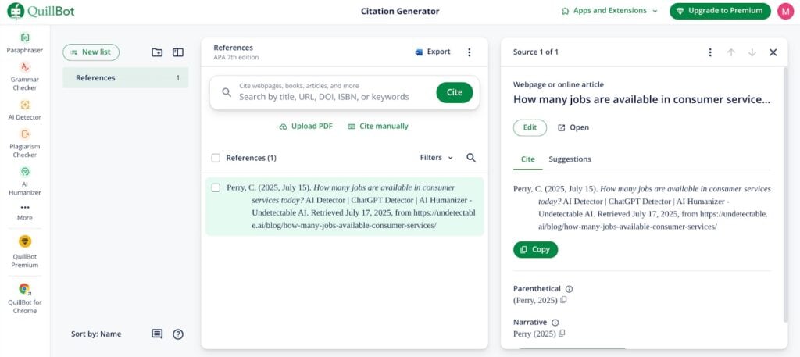800x357 pixels.
Task: Open feedback message icon near Sort
Action: coord(157,334)
